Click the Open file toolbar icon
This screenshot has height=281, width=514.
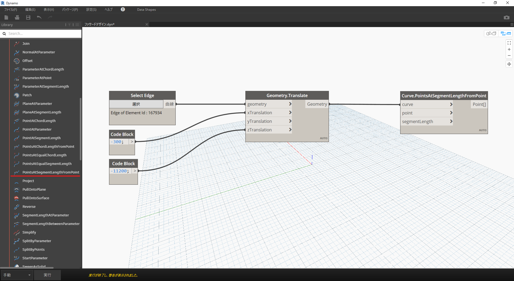(x=17, y=17)
